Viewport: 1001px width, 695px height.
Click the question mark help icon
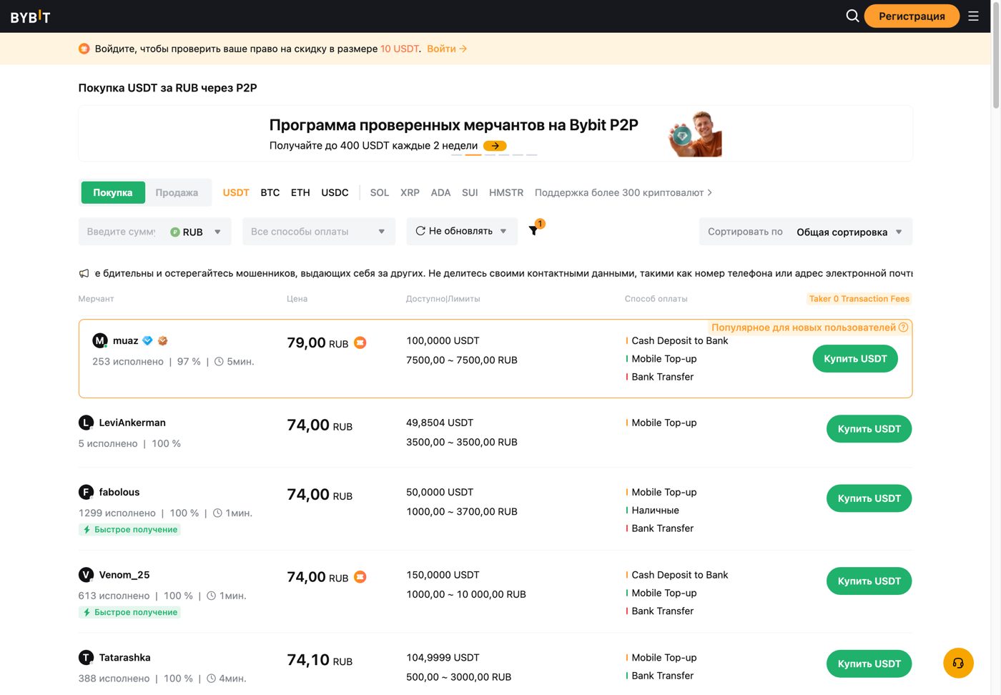click(904, 327)
